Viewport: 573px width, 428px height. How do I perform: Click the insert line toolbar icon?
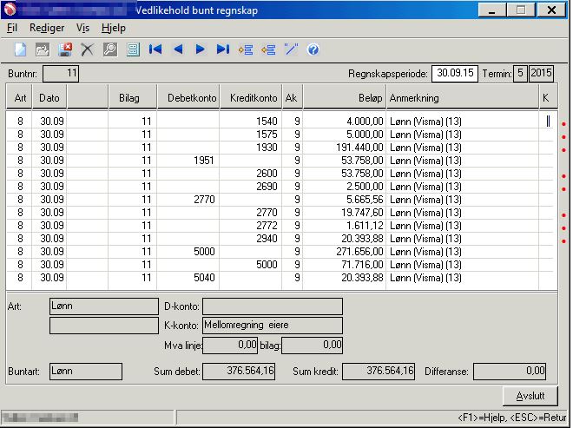tap(246, 49)
